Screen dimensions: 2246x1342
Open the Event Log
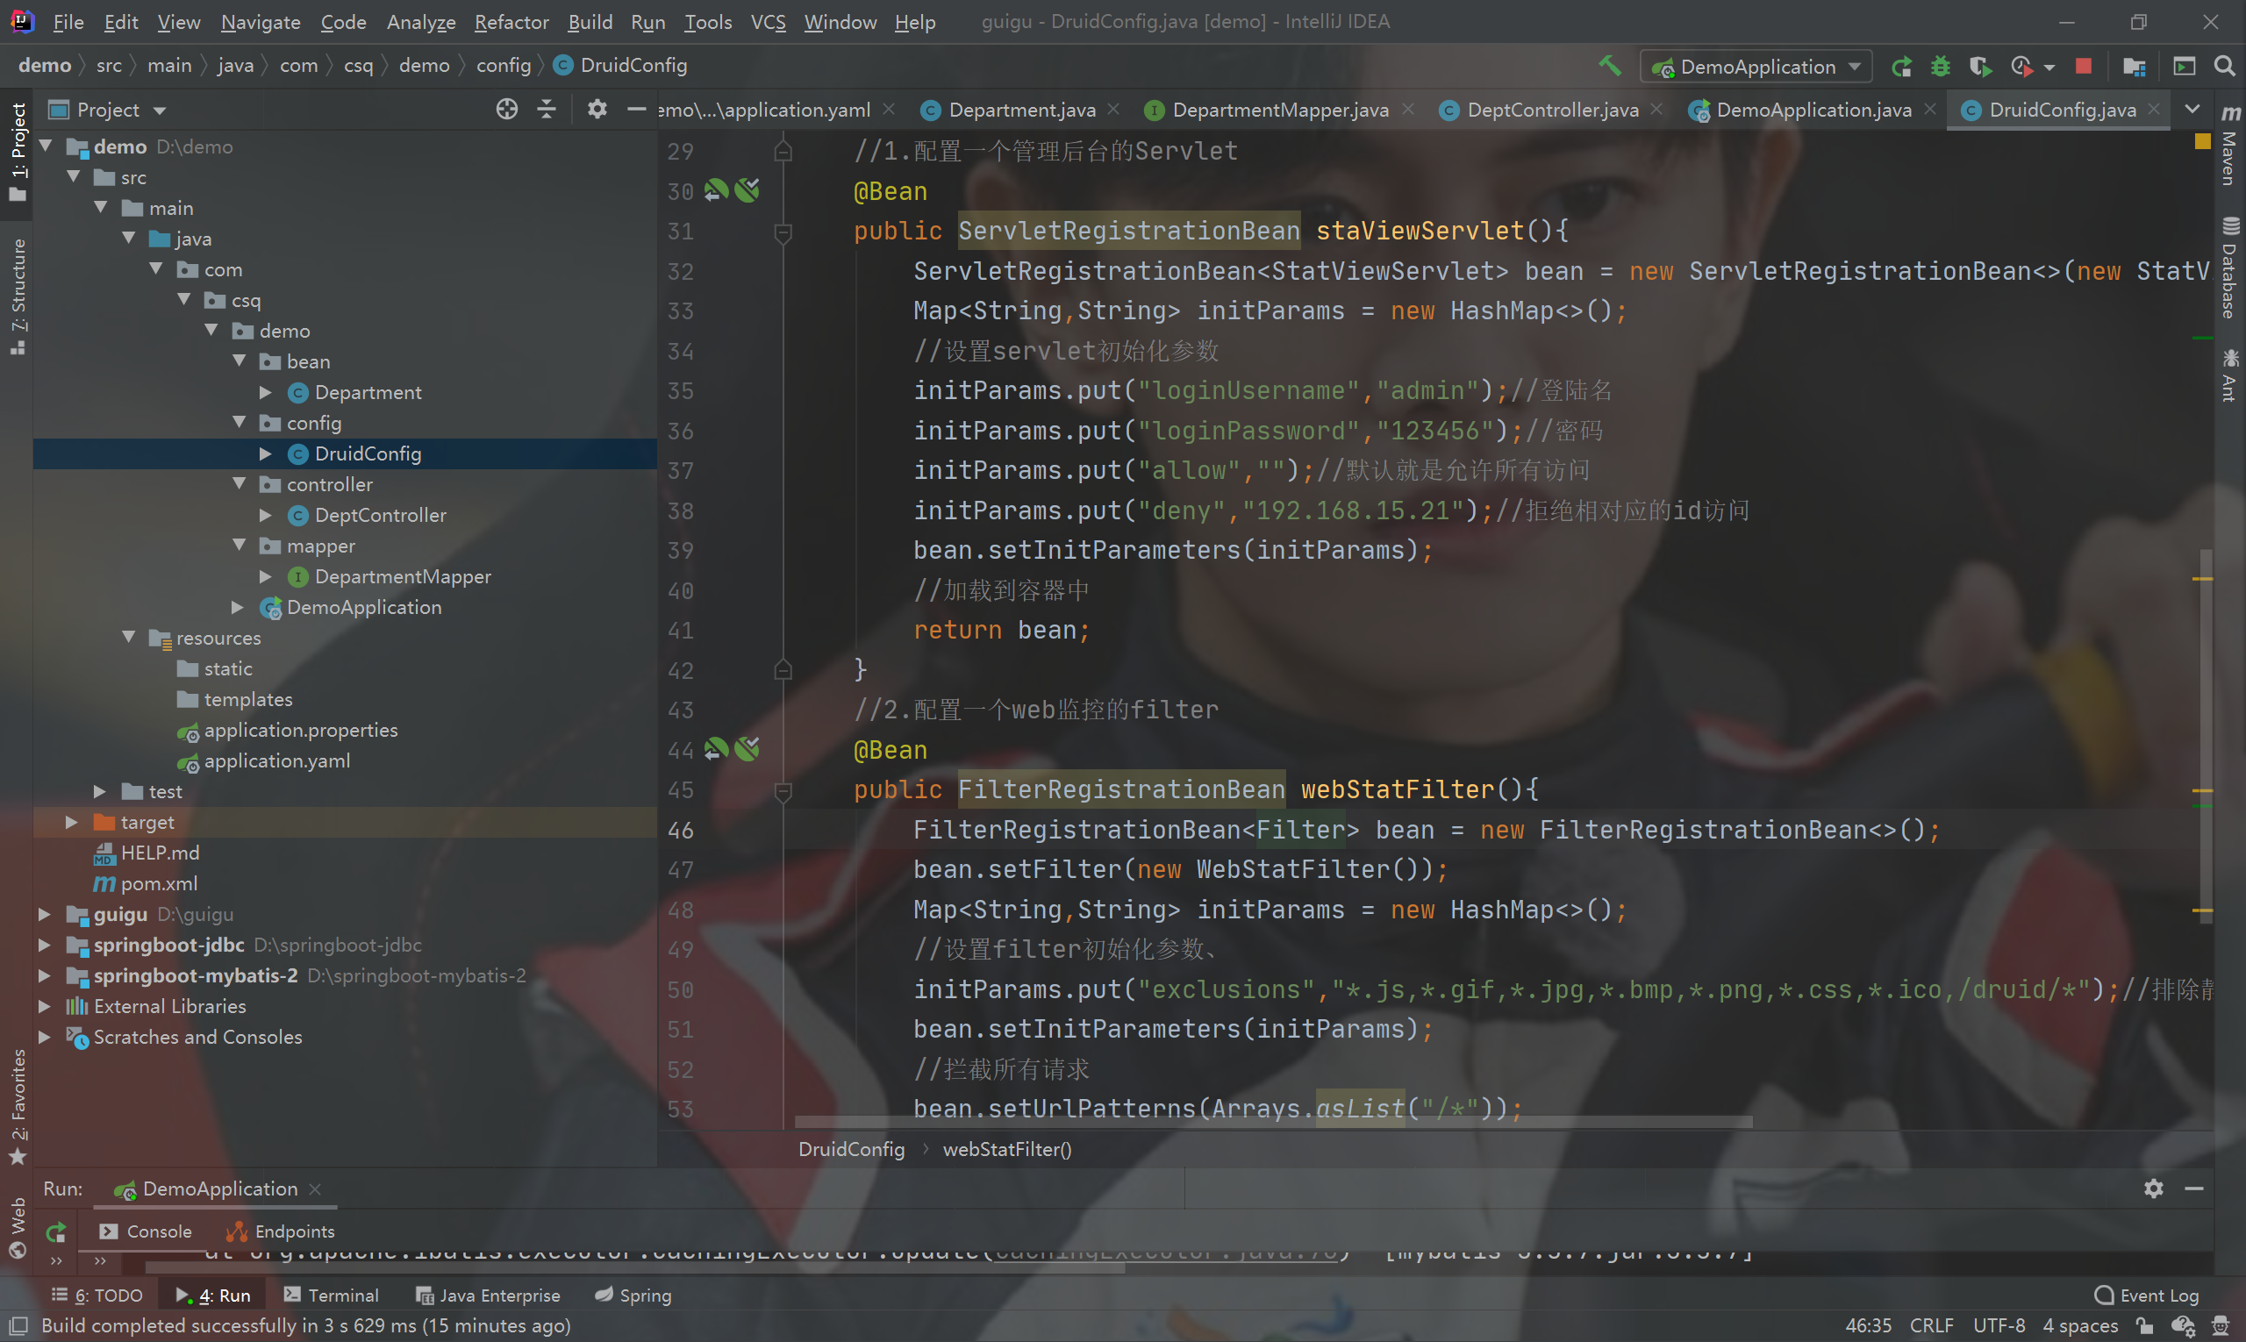coord(2147,1295)
